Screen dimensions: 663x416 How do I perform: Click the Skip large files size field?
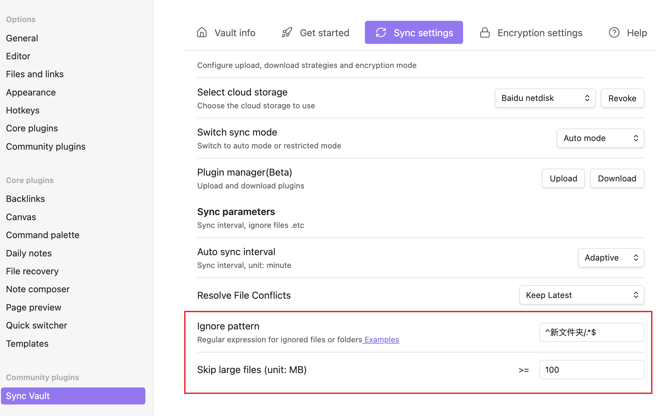point(591,370)
